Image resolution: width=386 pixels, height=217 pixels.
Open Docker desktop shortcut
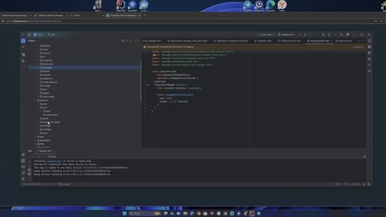(x=144, y=6)
